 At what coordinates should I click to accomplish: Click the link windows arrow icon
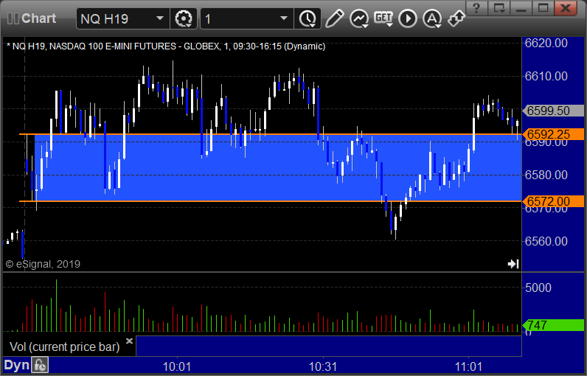[x=456, y=18]
